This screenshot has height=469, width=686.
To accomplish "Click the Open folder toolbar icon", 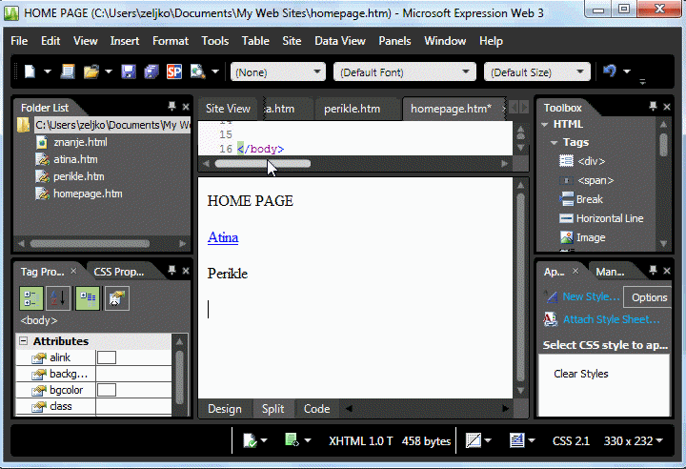I will 91,71.
